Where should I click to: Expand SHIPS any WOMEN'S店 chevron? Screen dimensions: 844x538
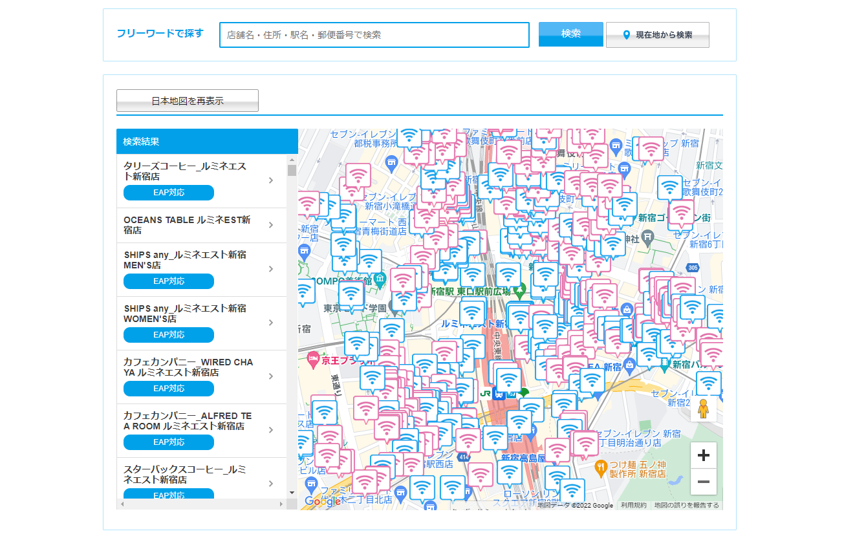[271, 323]
